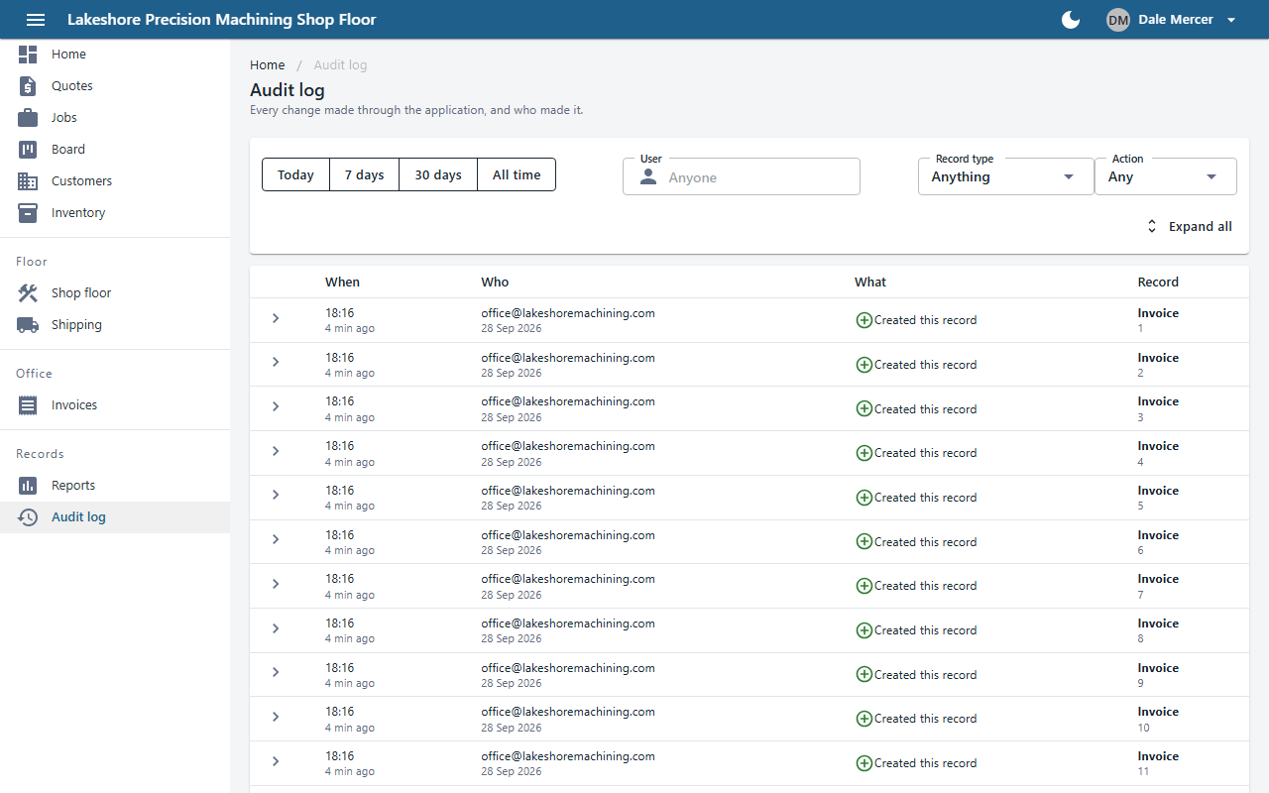Open Inventory from sidebar
The height and width of the screenshot is (793, 1269).
[x=115, y=213]
